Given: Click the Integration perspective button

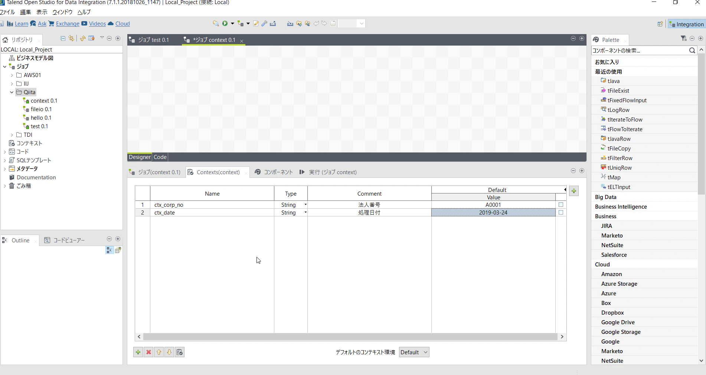Looking at the screenshot, I should click(686, 24).
